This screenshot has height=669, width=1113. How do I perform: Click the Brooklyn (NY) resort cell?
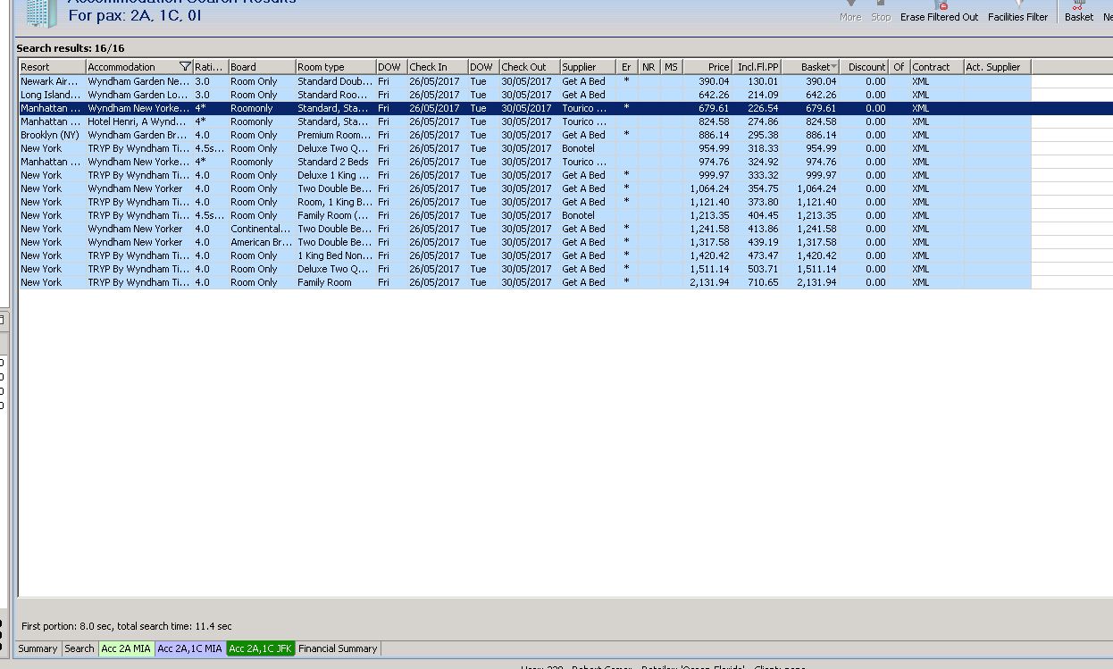coord(53,135)
